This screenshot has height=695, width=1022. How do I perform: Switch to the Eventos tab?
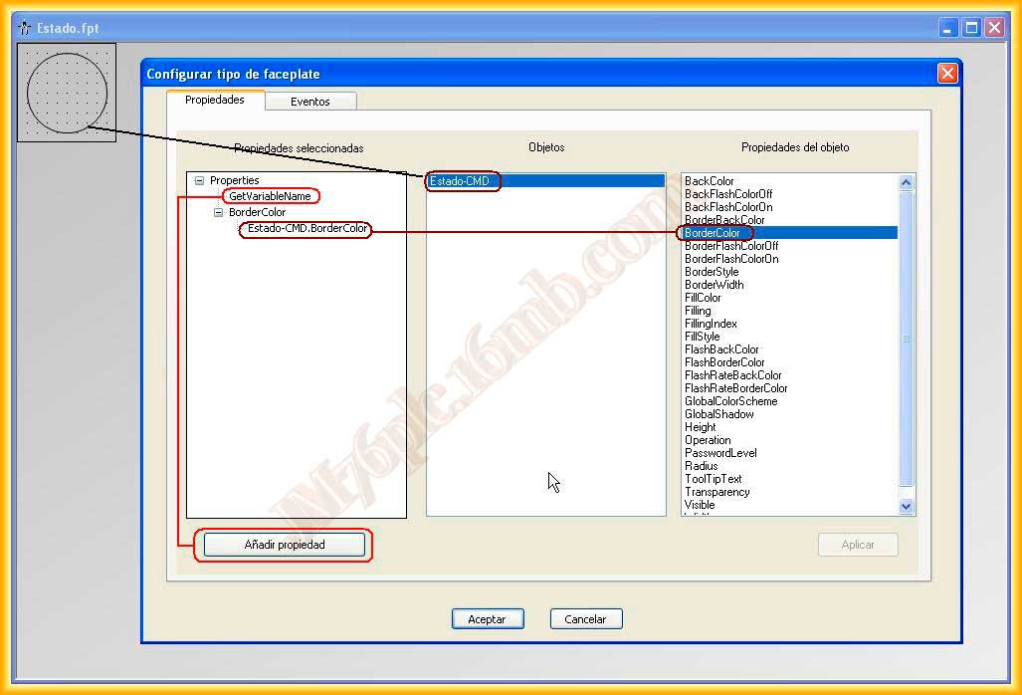[x=310, y=102]
